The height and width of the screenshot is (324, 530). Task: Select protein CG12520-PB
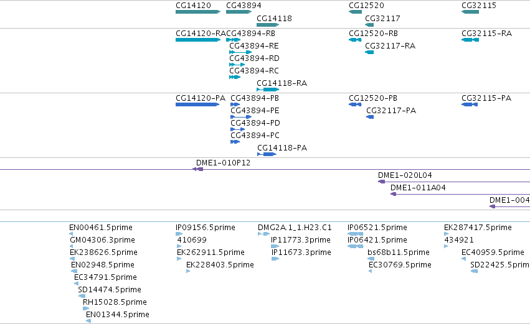pyautogui.click(x=355, y=104)
